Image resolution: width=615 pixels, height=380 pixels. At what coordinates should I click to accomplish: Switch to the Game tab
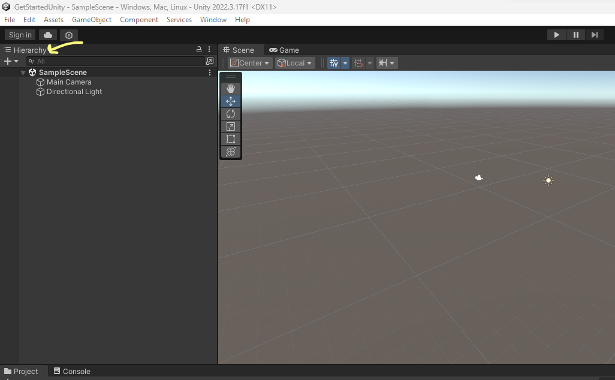(284, 50)
